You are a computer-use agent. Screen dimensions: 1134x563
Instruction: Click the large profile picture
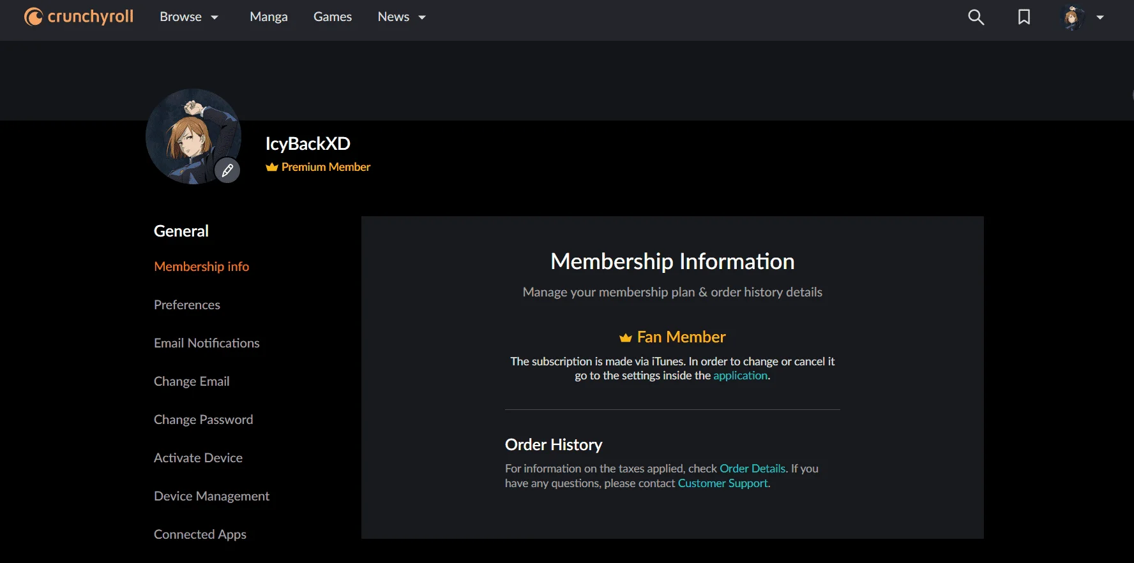tap(193, 136)
